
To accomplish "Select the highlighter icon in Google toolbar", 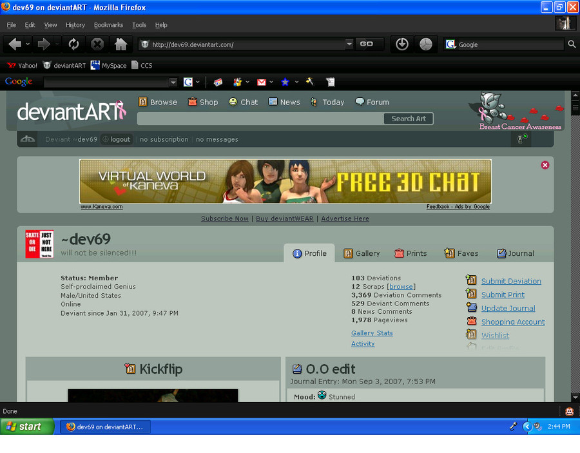I will [309, 81].
